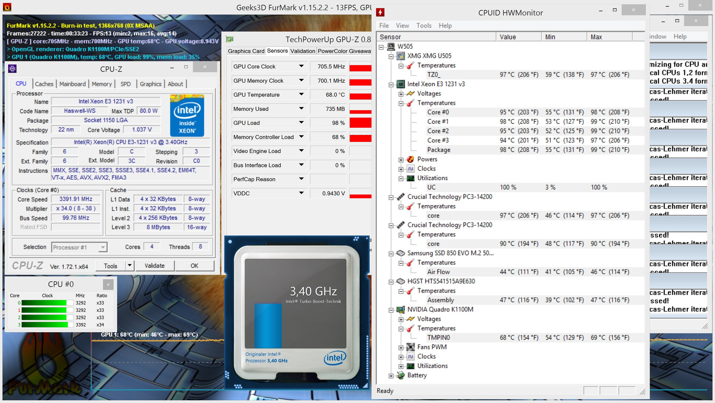This screenshot has width=715, height=403.
Task: Expand Fans PWM node
Action: tap(401, 348)
